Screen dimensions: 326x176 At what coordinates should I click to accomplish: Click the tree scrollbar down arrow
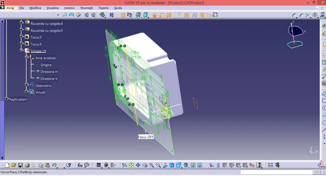tap(2, 158)
